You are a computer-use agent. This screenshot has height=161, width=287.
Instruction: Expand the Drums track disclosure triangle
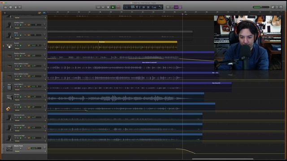click(3, 46)
